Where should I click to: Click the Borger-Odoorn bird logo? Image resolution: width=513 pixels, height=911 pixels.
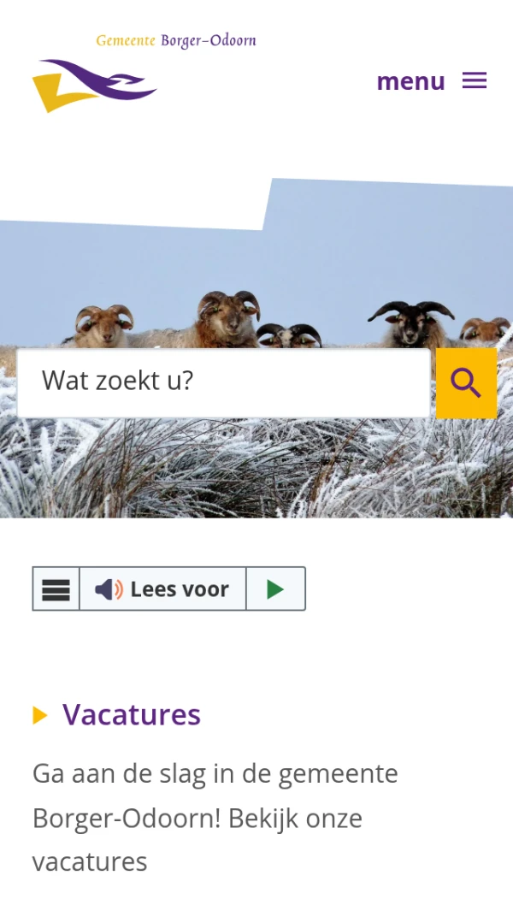pos(94,86)
